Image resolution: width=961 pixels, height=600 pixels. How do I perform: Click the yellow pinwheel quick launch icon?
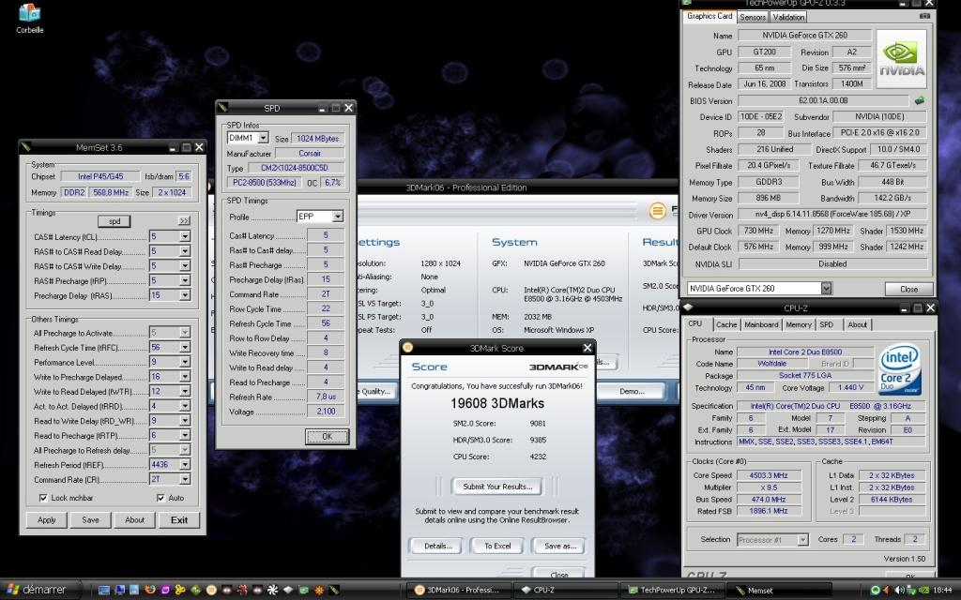click(x=180, y=591)
